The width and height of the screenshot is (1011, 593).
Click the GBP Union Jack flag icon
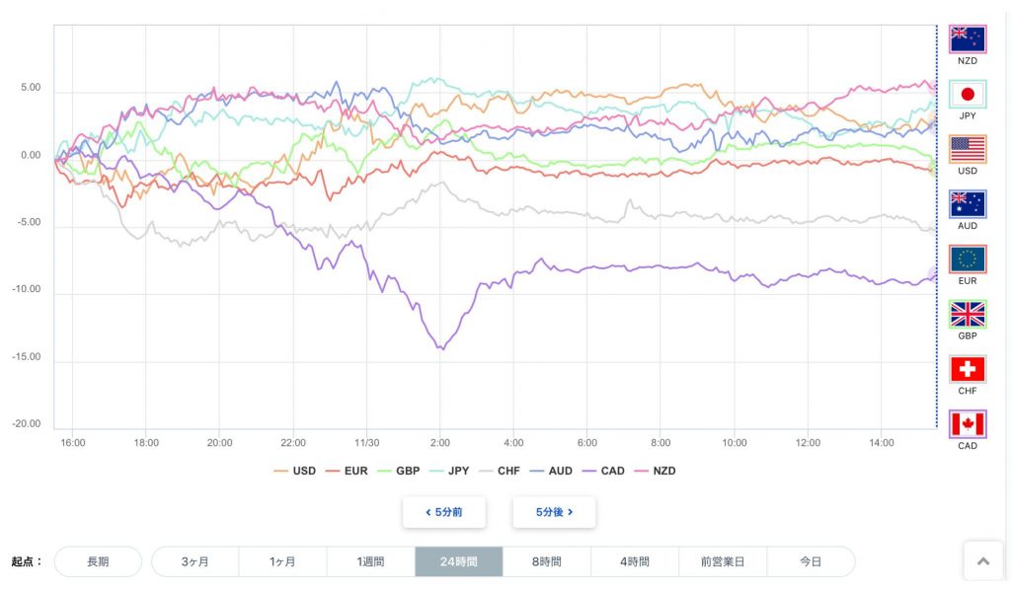pyautogui.click(x=968, y=315)
